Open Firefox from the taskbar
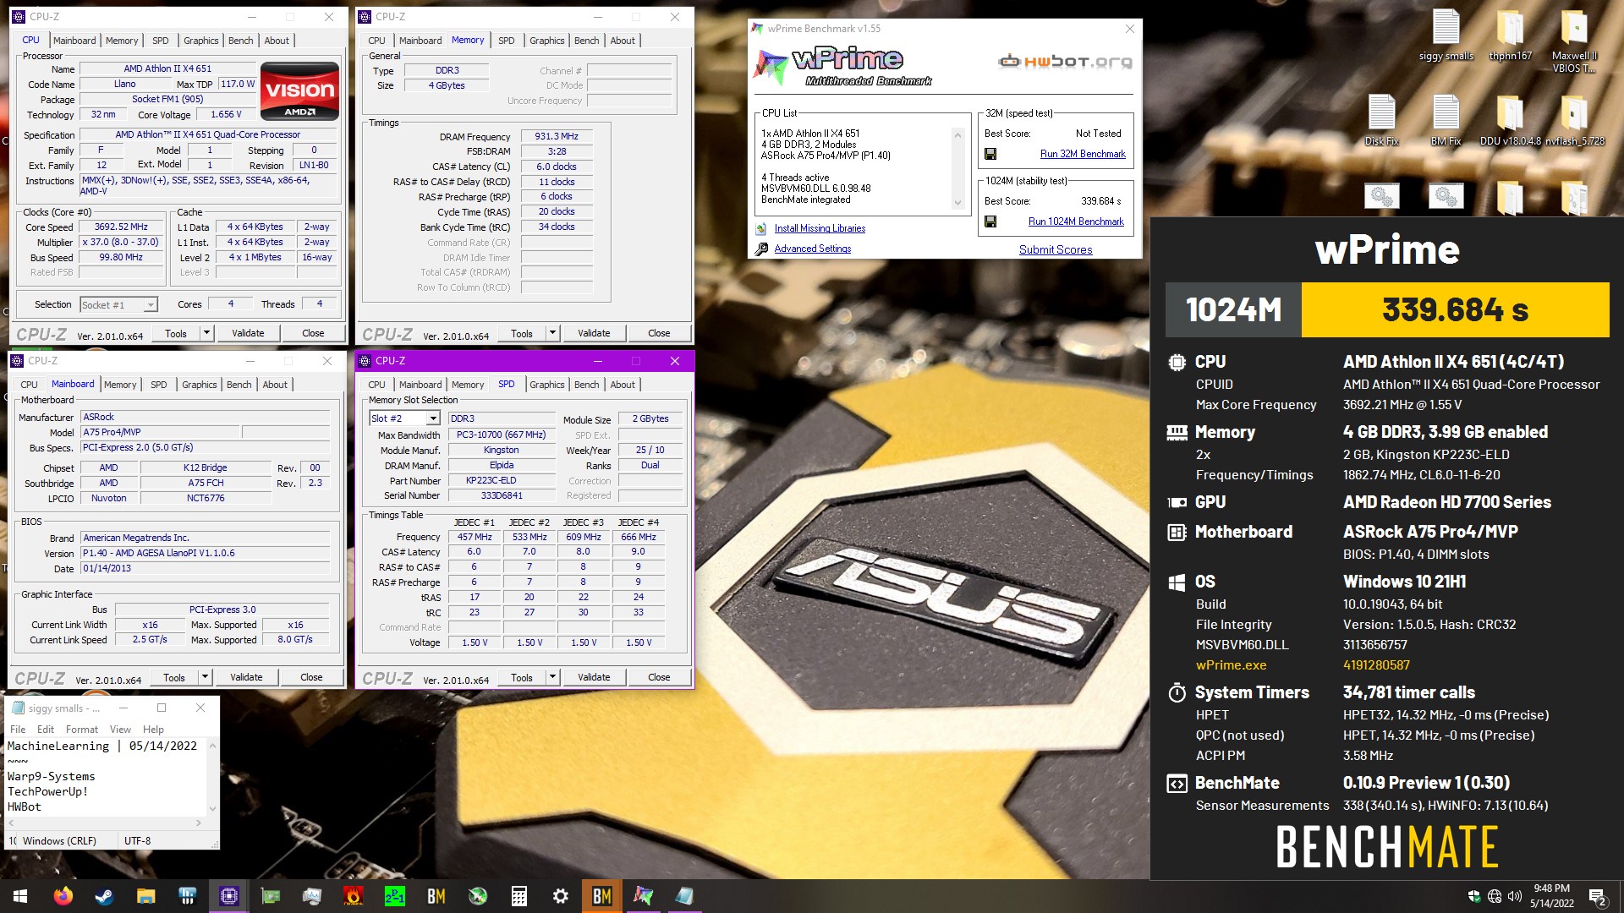The height and width of the screenshot is (913, 1624). 63,896
